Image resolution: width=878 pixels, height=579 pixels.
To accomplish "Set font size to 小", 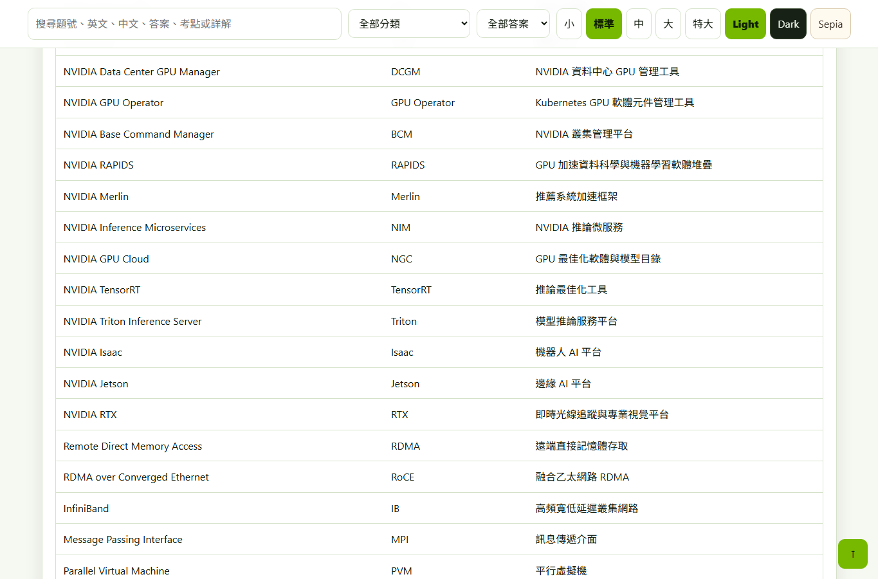I will pos(569,24).
